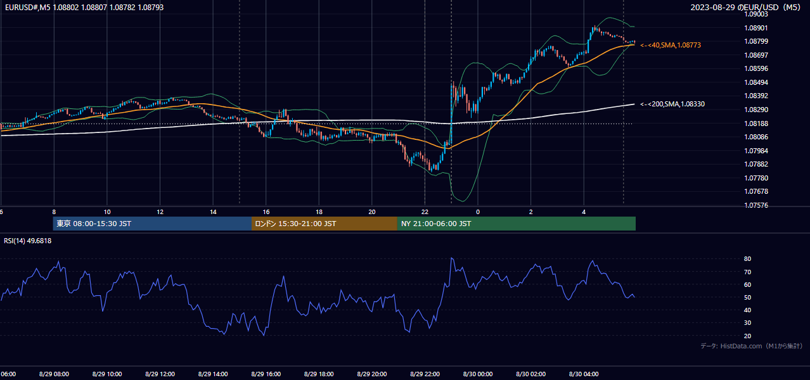Screen dimensions: 810x380
Task: Click the 8/29 20:00 date label
Action: (371, 374)
